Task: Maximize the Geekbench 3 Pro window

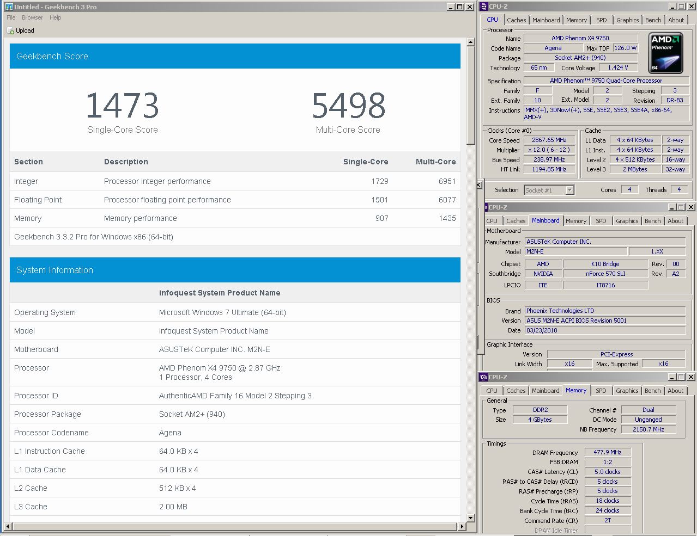Action: tap(459, 7)
